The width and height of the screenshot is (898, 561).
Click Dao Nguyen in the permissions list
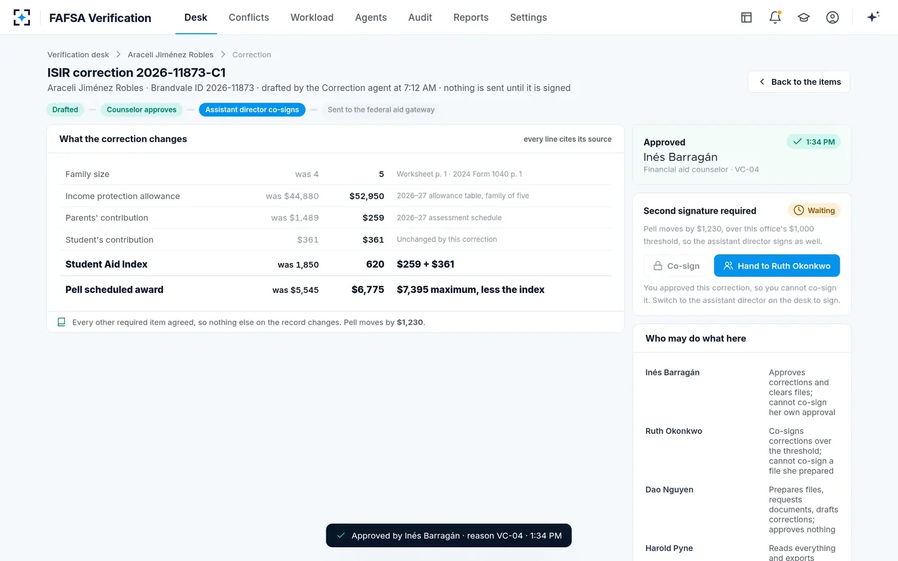669,490
